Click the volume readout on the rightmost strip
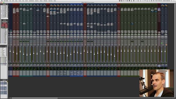 coord(166,63)
